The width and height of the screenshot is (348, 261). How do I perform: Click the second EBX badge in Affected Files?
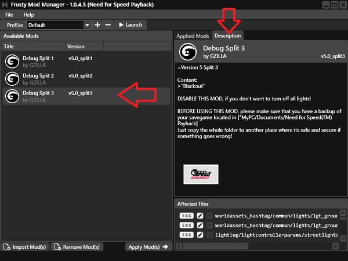186,225
